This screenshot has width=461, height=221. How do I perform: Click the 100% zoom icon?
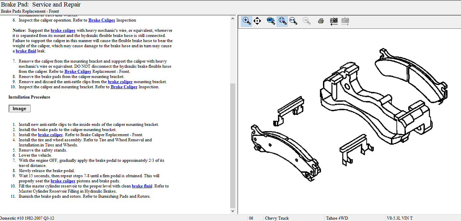pyautogui.click(x=271, y=21)
